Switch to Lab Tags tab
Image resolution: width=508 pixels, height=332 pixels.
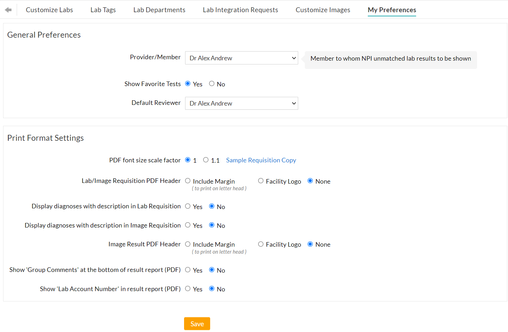coord(103,10)
